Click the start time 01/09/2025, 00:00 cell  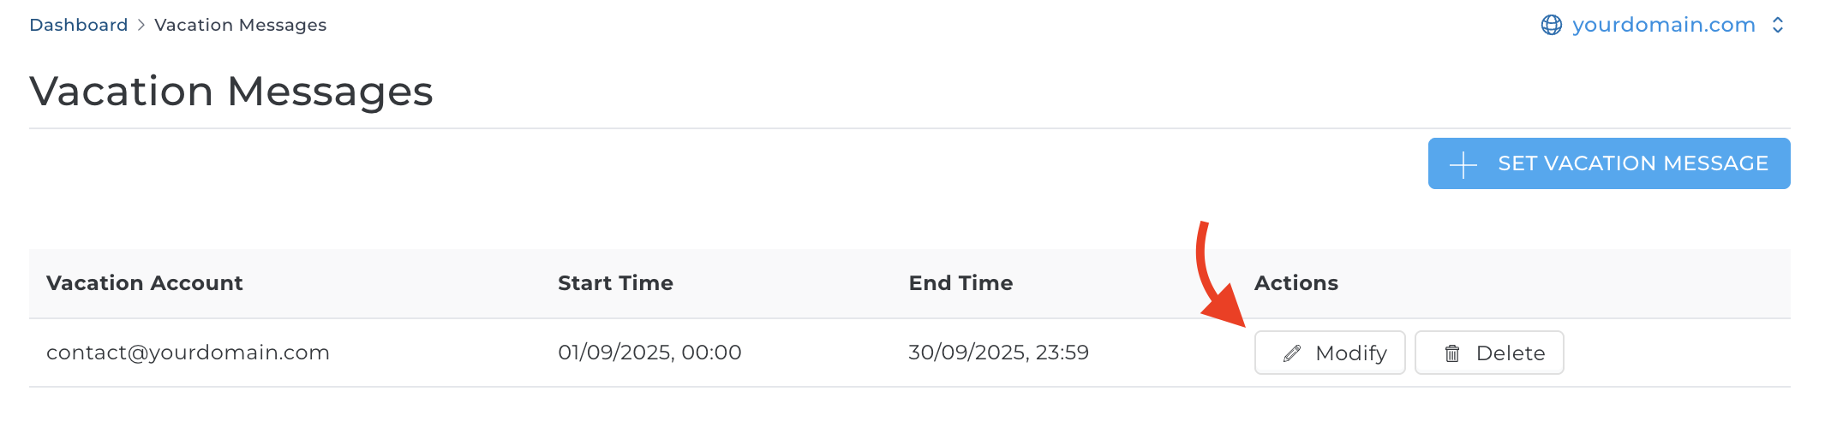pos(649,353)
